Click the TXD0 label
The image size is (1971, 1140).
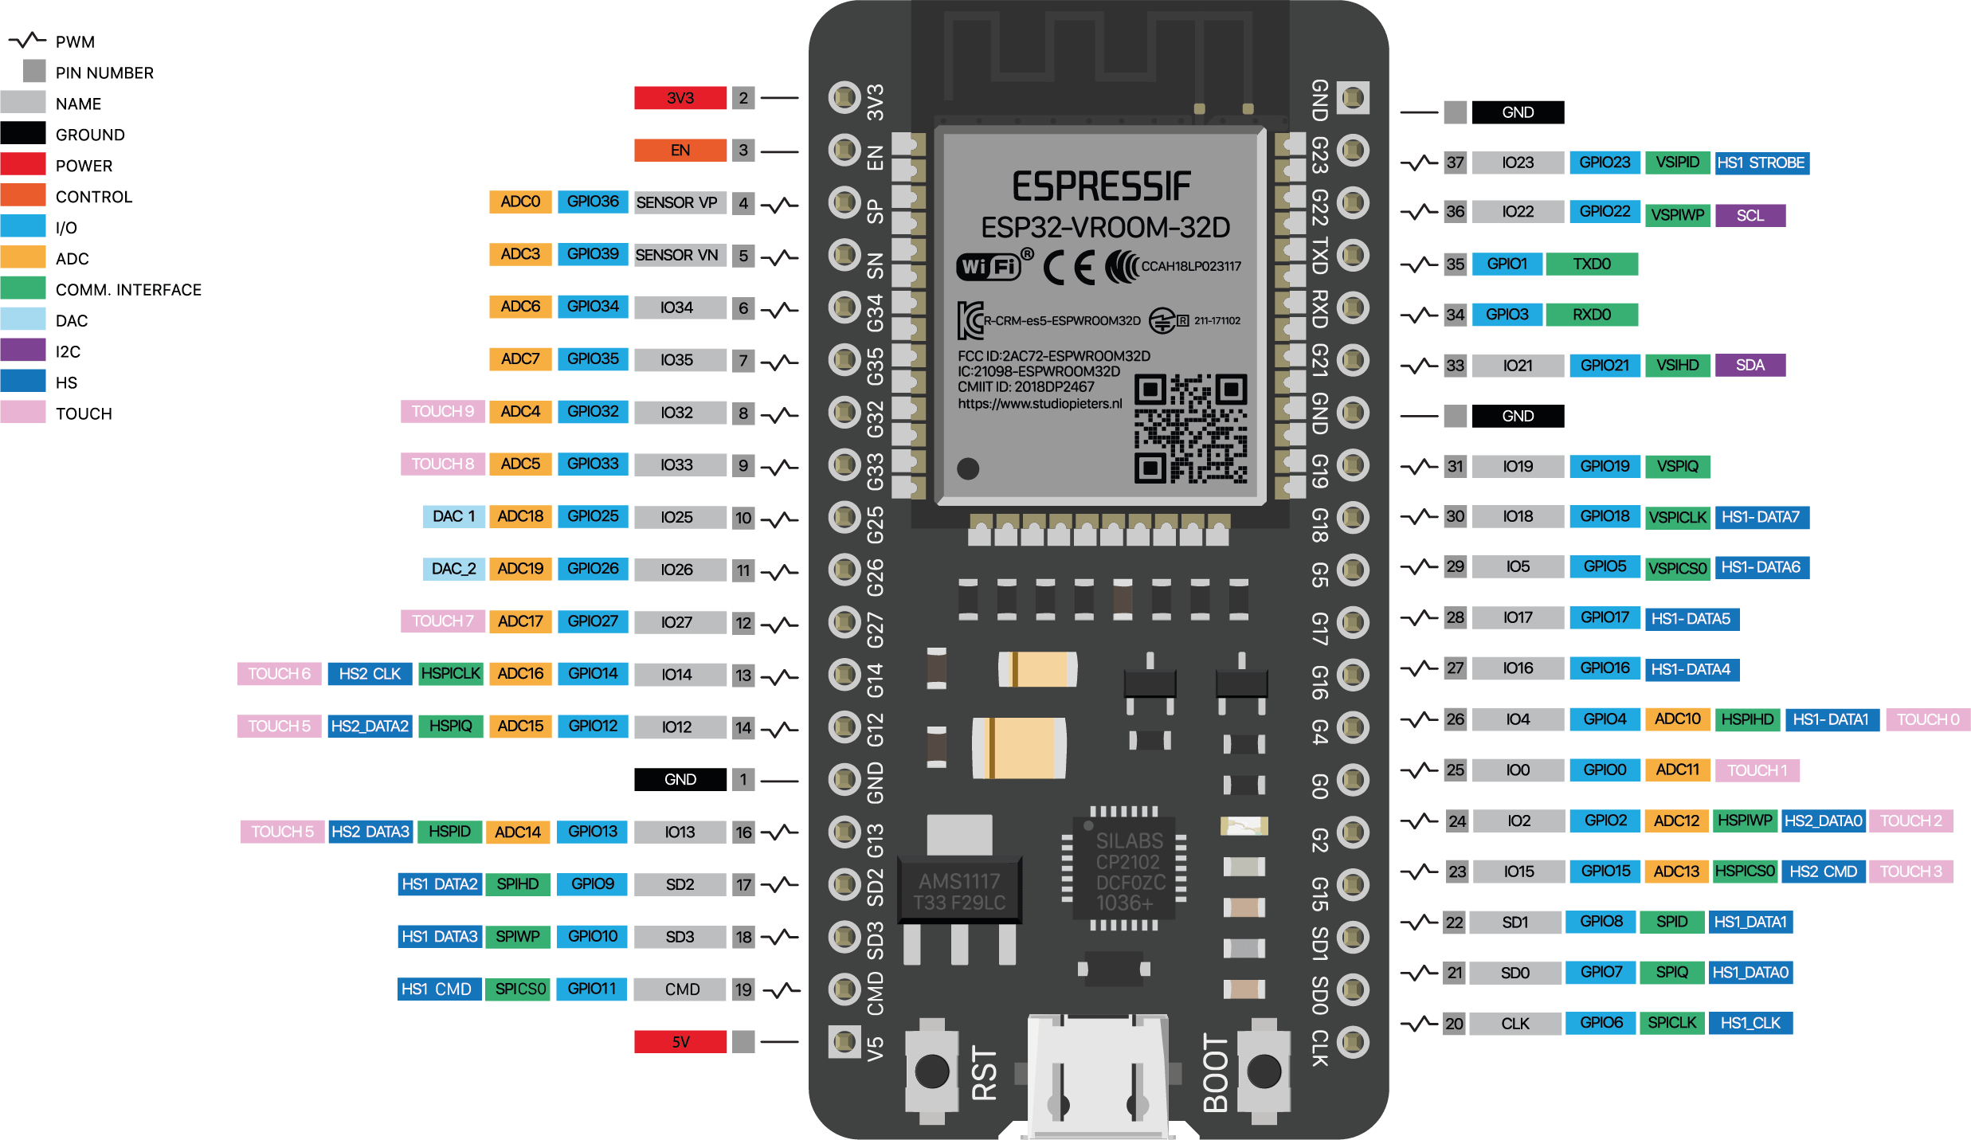point(1592,264)
